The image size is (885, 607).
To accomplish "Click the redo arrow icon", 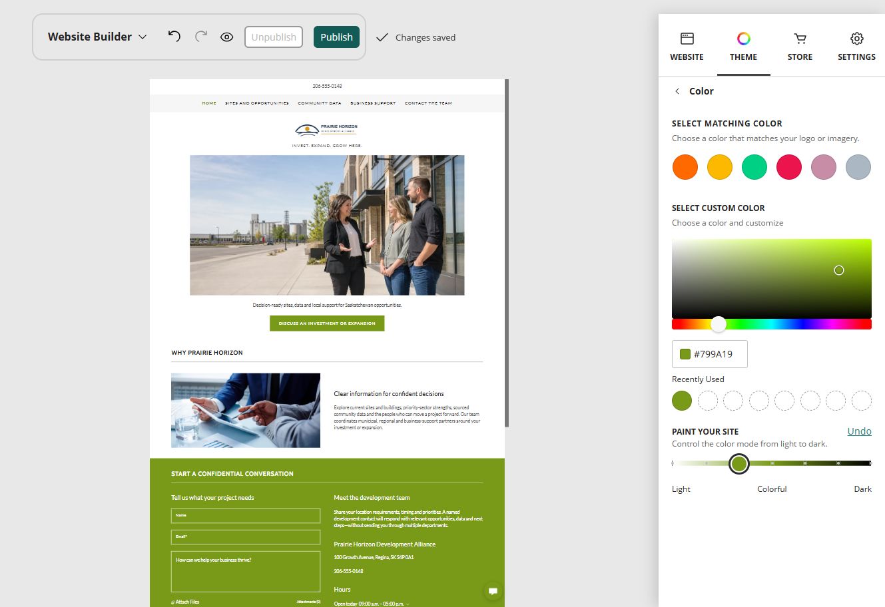I will coord(200,37).
